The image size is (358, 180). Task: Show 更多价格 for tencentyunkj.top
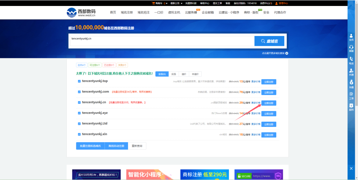tap(256, 81)
